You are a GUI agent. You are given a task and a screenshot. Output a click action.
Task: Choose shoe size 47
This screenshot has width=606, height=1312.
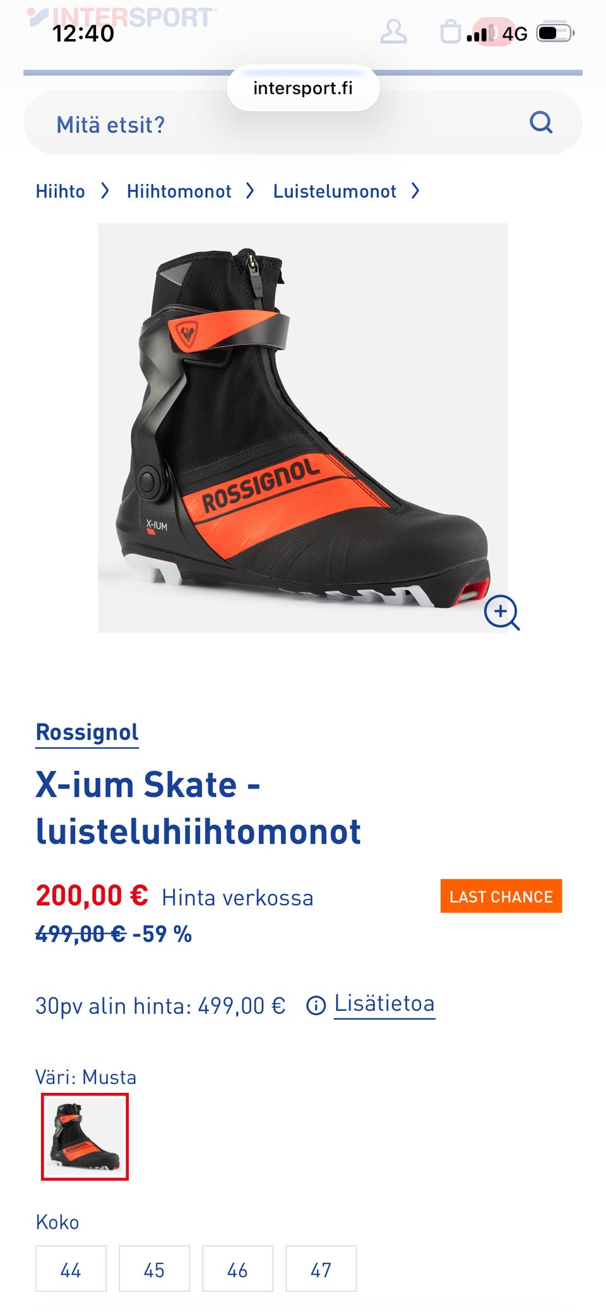click(x=321, y=1268)
